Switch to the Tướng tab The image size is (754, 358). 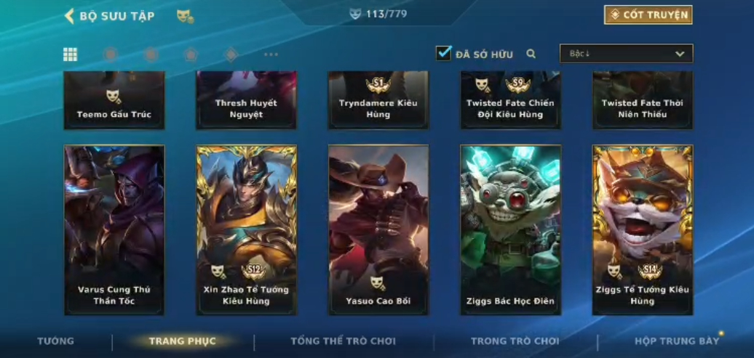tap(56, 341)
